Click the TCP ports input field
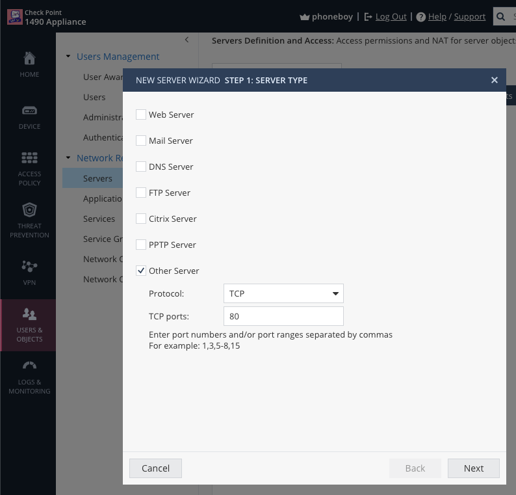 pos(283,316)
